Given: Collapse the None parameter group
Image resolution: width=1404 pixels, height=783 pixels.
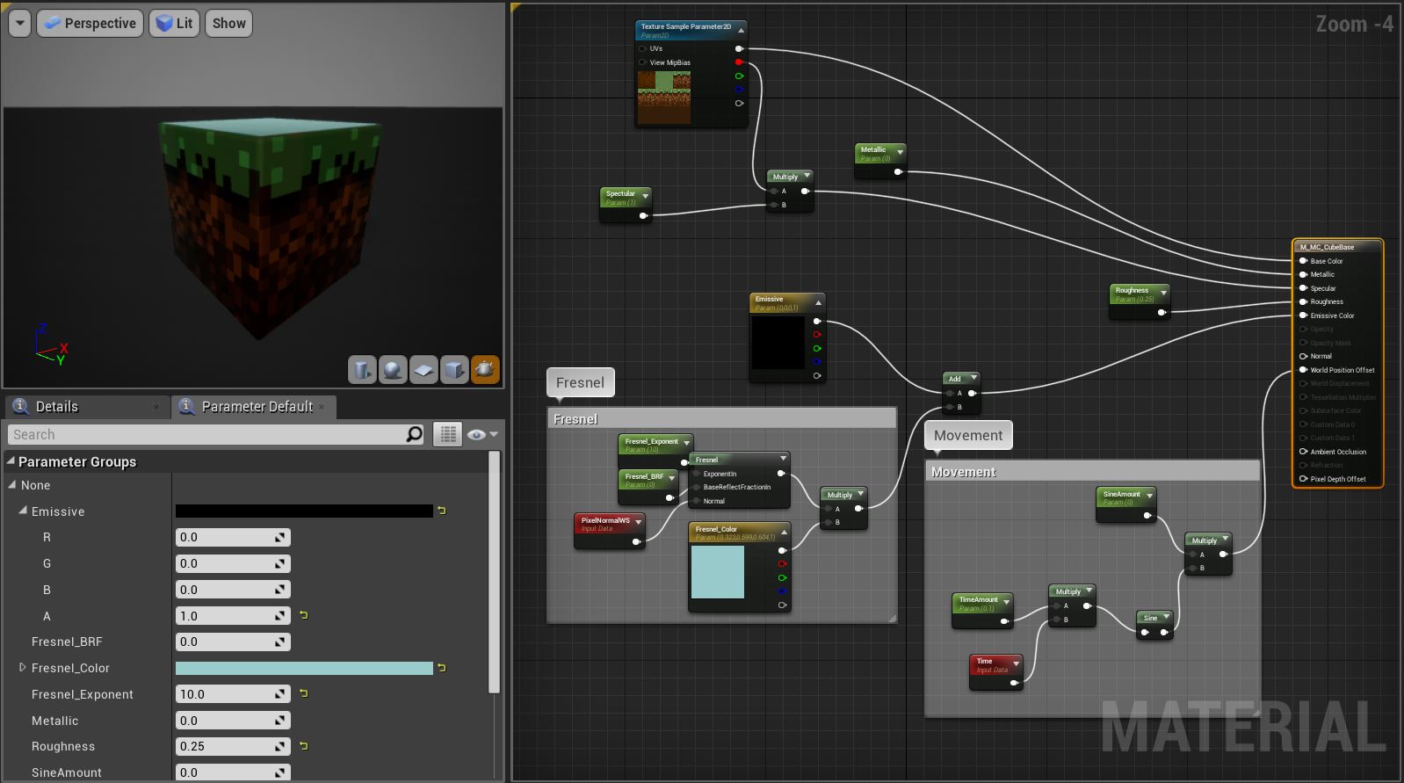Looking at the screenshot, I should 12,484.
